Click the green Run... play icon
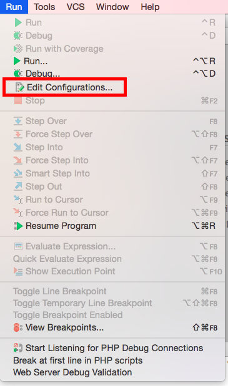 pyautogui.click(x=17, y=61)
